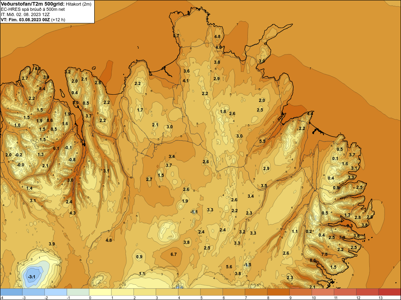401x300 pixels.
Task: Click the 6.1 temperature value
Action: (x=56, y=148)
